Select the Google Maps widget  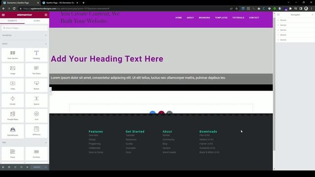pyautogui.click(x=13, y=116)
